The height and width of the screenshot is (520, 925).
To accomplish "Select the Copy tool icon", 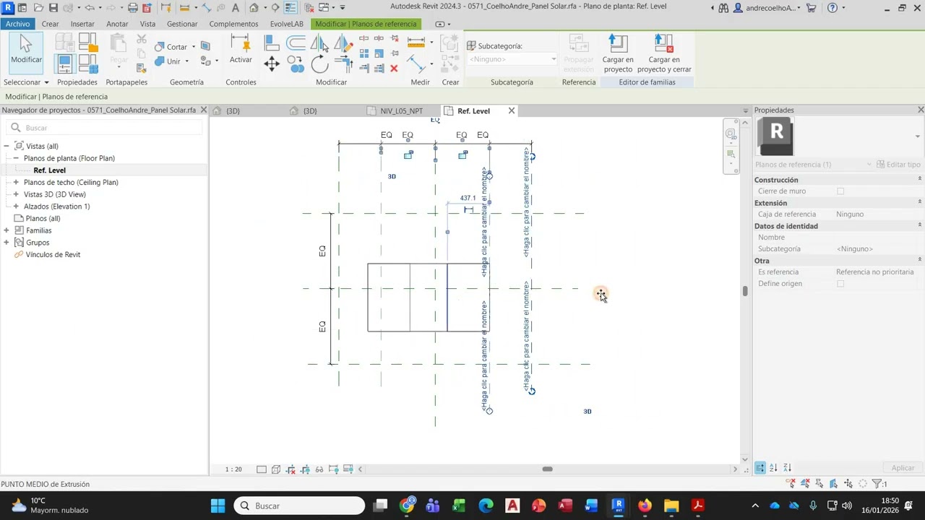I will tap(296, 65).
